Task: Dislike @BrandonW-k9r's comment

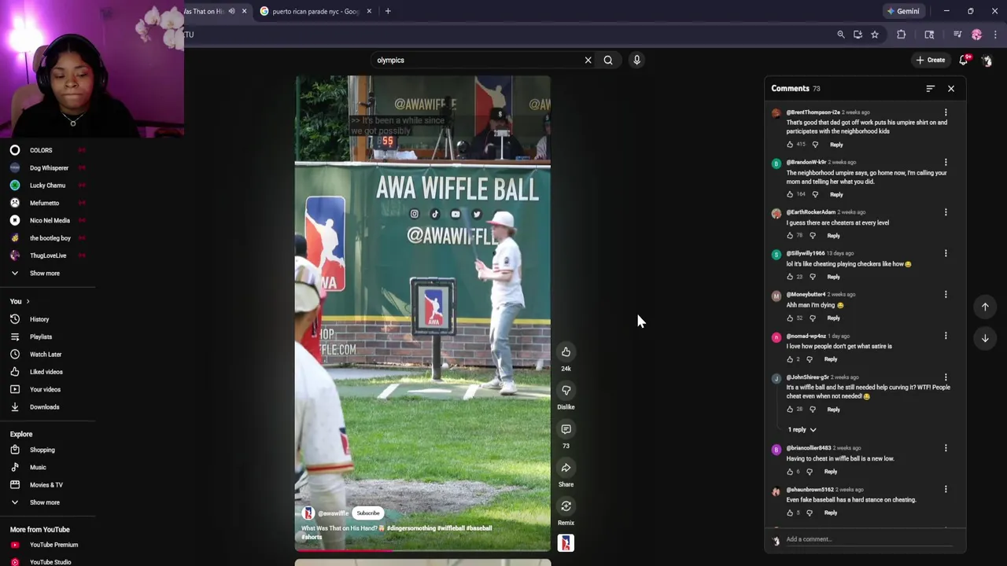Action: (x=815, y=194)
